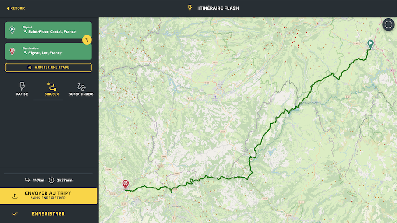Select the Sinueux route mode
The height and width of the screenshot is (223, 397).
point(52,88)
